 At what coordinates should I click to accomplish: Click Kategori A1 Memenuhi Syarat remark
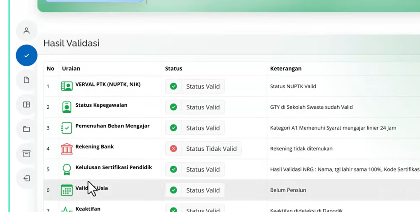(x=333, y=128)
